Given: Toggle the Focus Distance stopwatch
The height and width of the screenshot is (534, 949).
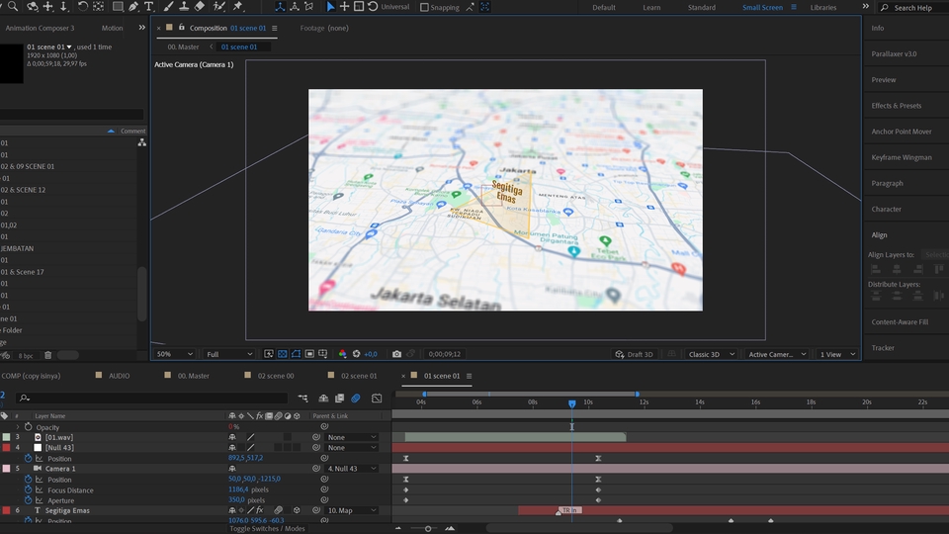Looking at the screenshot, I should [28, 489].
